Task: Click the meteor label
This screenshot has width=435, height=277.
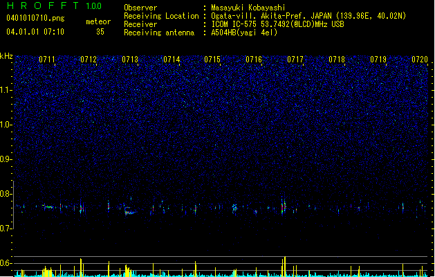Action: click(98, 21)
